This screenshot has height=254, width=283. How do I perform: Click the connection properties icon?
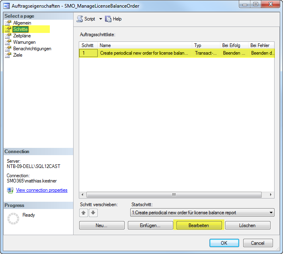click(x=10, y=190)
